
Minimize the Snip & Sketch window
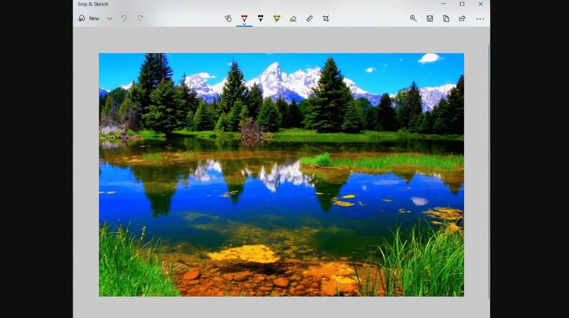click(x=444, y=4)
